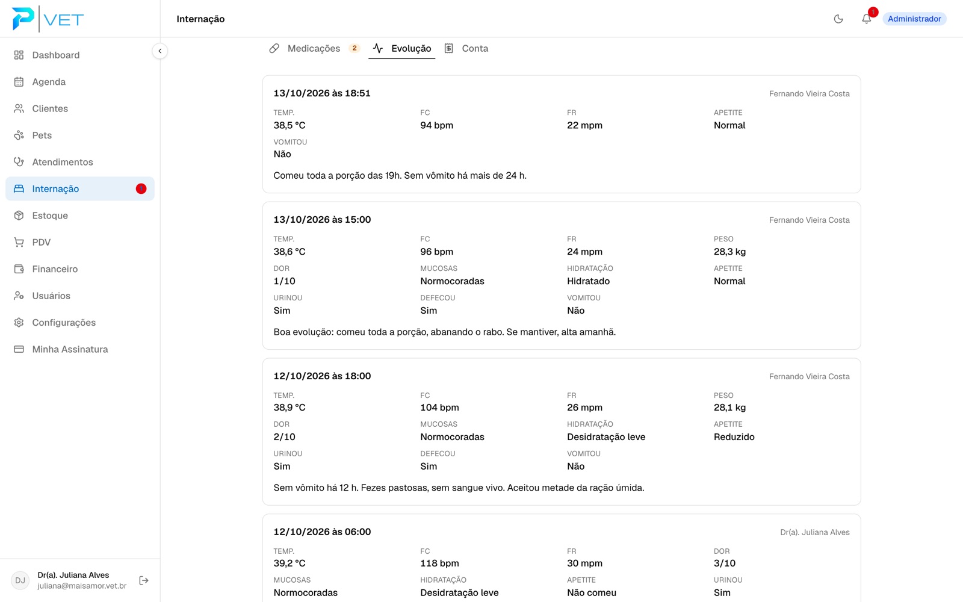Click the Pets paw icon
This screenshot has width=963, height=602.
[x=19, y=135]
